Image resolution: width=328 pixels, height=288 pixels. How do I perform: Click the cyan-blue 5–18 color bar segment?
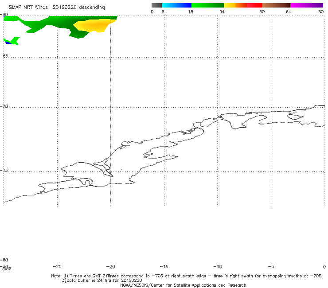tap(177, 5)
